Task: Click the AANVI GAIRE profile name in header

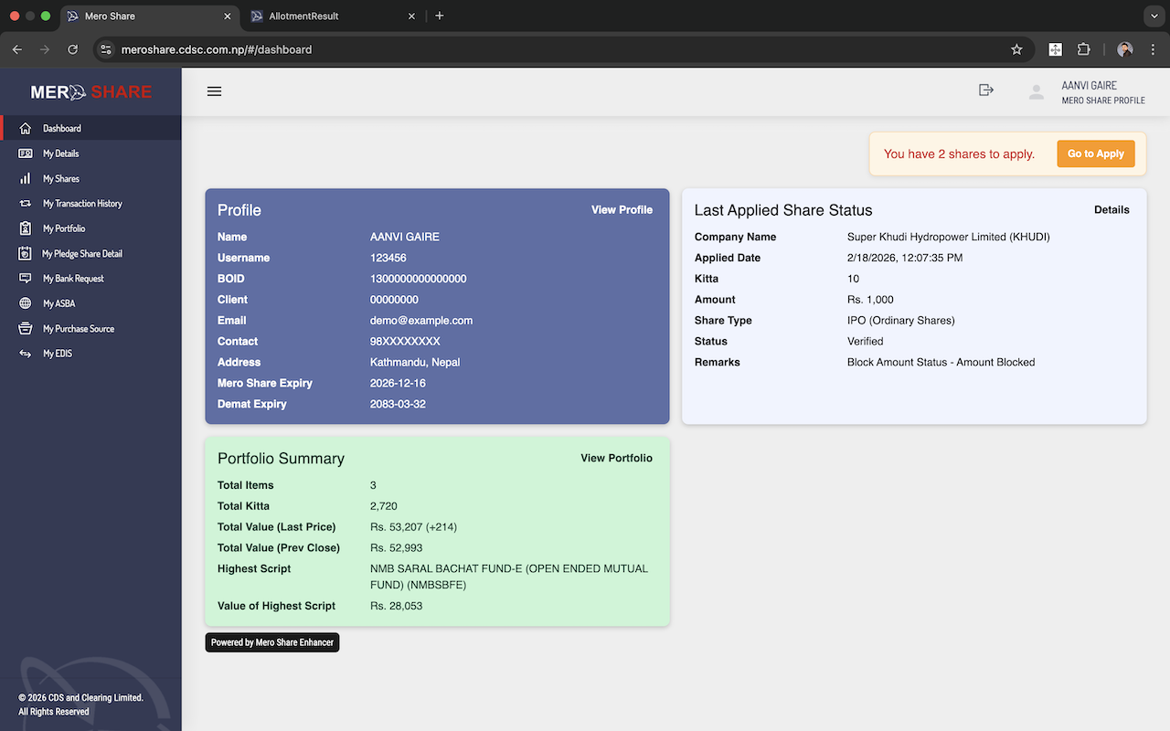Action: pyautogui.click(x=1089, y=86)
